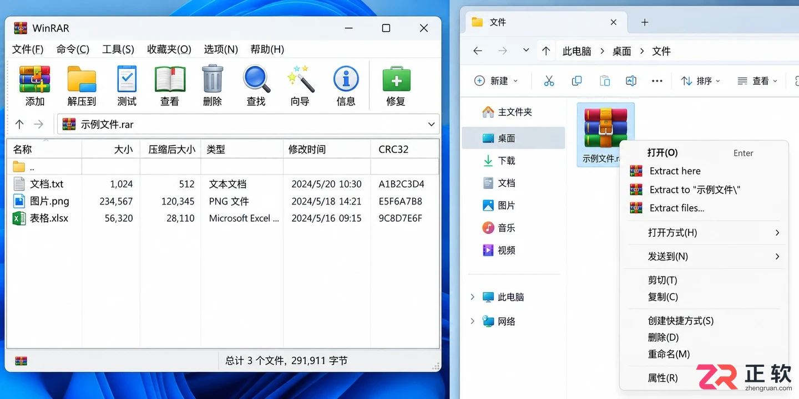Click the Delete (删除) trash icon in WinRAR

click(213, 79)
